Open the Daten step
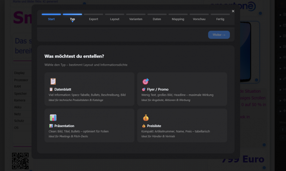The height and width of the screenshot is (171, 286). point(157,19)
